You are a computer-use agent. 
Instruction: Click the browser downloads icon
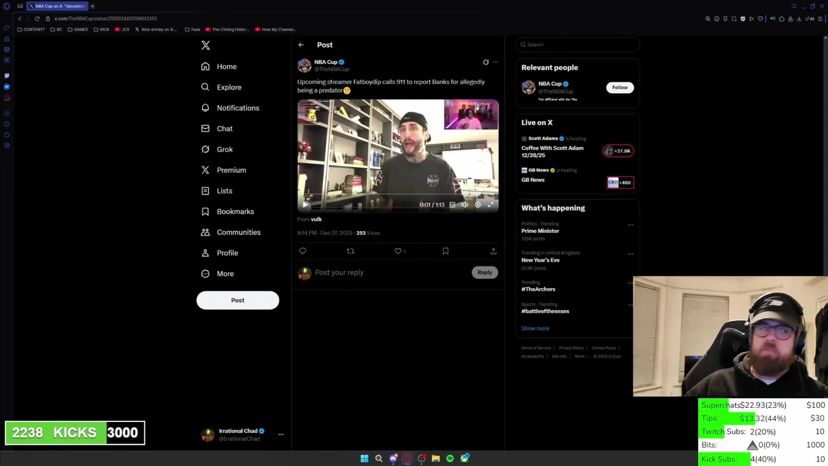pos(799,19)
